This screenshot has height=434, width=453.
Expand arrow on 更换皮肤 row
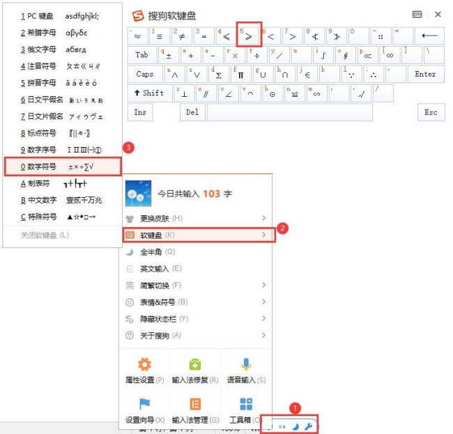[263, 218]
